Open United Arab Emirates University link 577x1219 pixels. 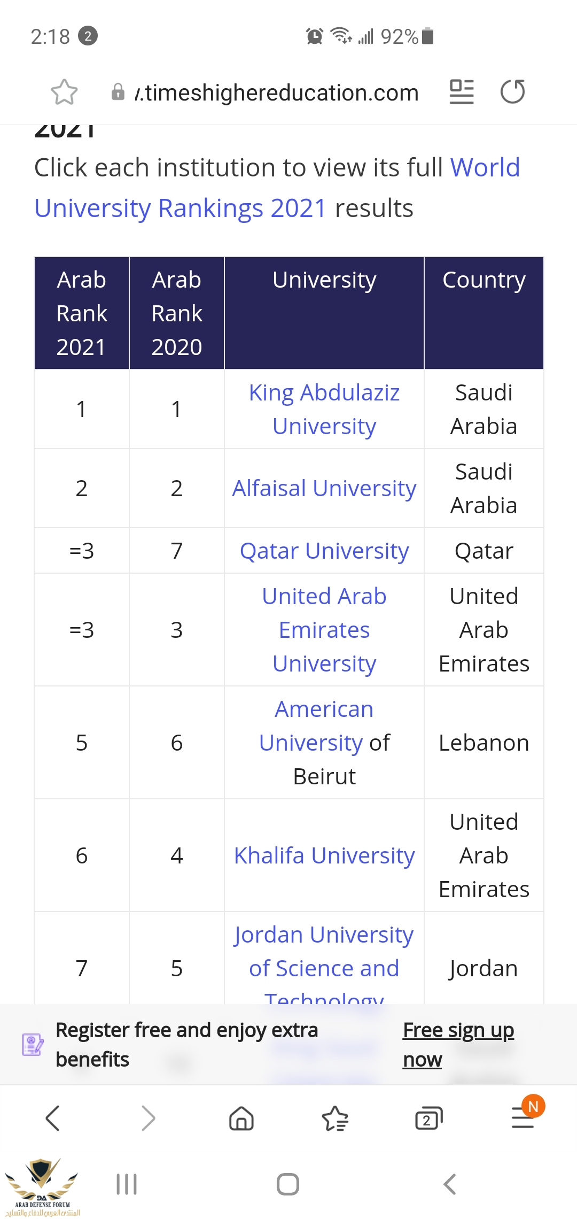tap(324, 630)
